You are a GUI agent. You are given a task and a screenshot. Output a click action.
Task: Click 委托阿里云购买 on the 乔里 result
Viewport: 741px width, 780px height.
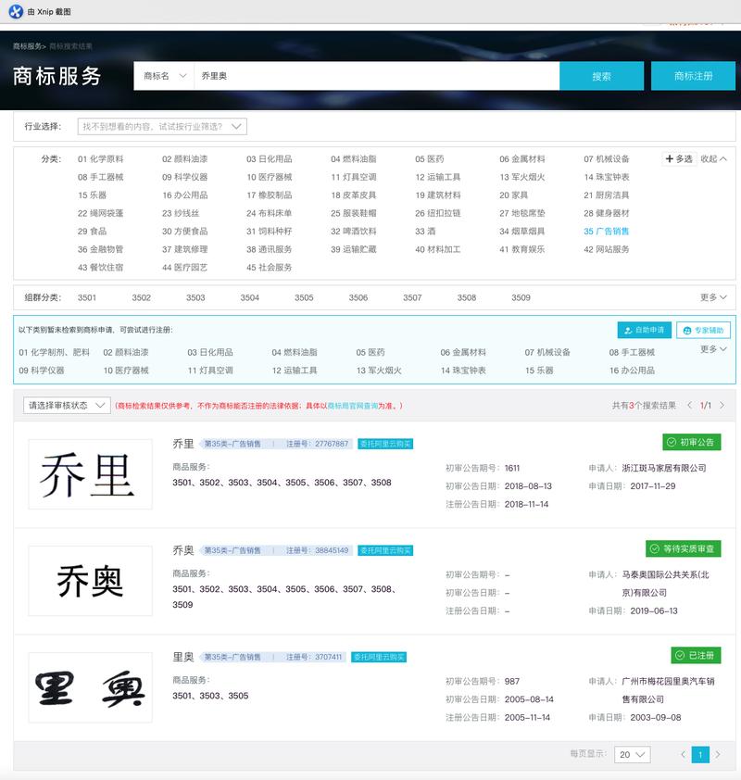coord(385,443)
